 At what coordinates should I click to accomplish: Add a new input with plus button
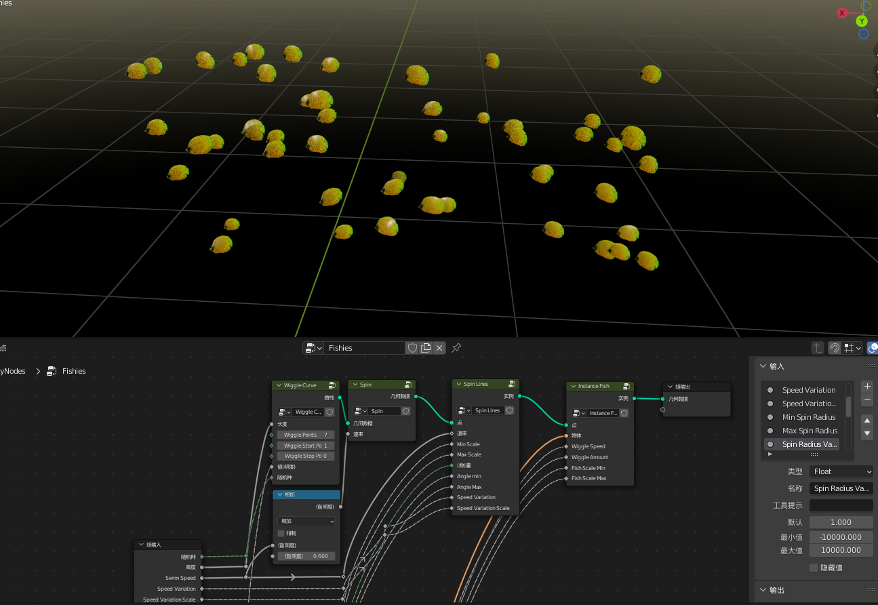867,387
